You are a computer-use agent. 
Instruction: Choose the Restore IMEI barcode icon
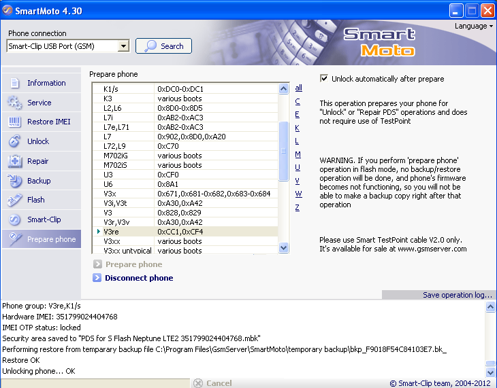[14, 122]
